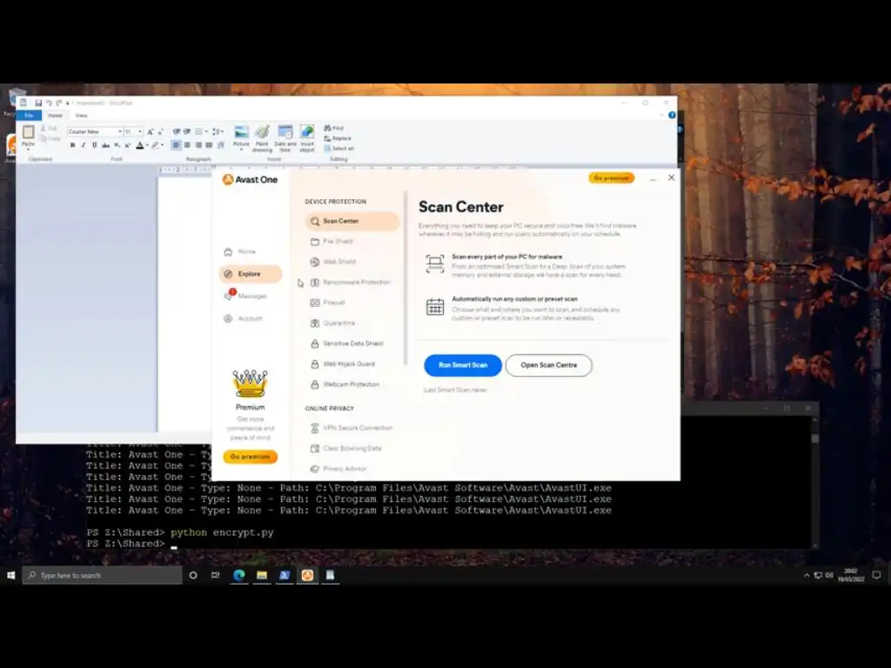Click the Shrink font icon in WordPad
The image size is (891, 668).
160,132
